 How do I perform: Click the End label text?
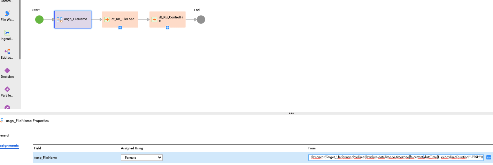click(x=197, y=10)
